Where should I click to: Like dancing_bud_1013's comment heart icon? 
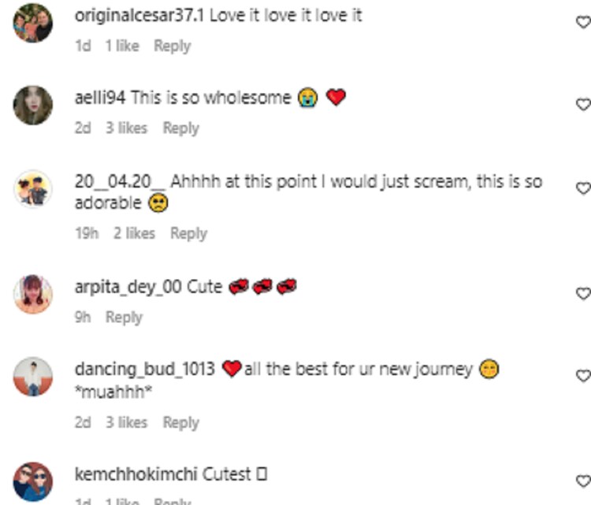(582, 376)
